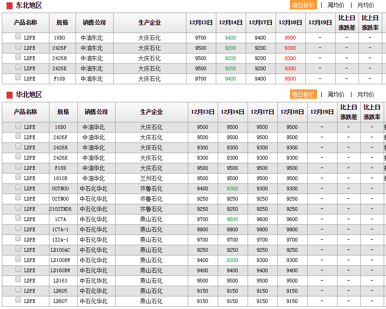The height and width of the screenshot is (309, 386).
Task: Click the red square icon beside 华北地区
Action: [9, 95]
